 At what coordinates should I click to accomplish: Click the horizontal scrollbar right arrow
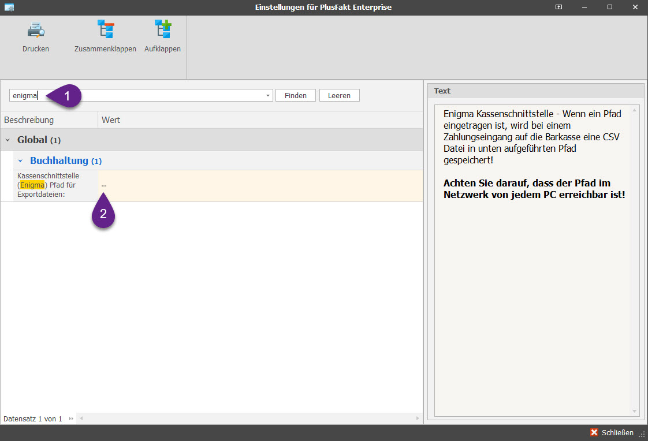418,418
